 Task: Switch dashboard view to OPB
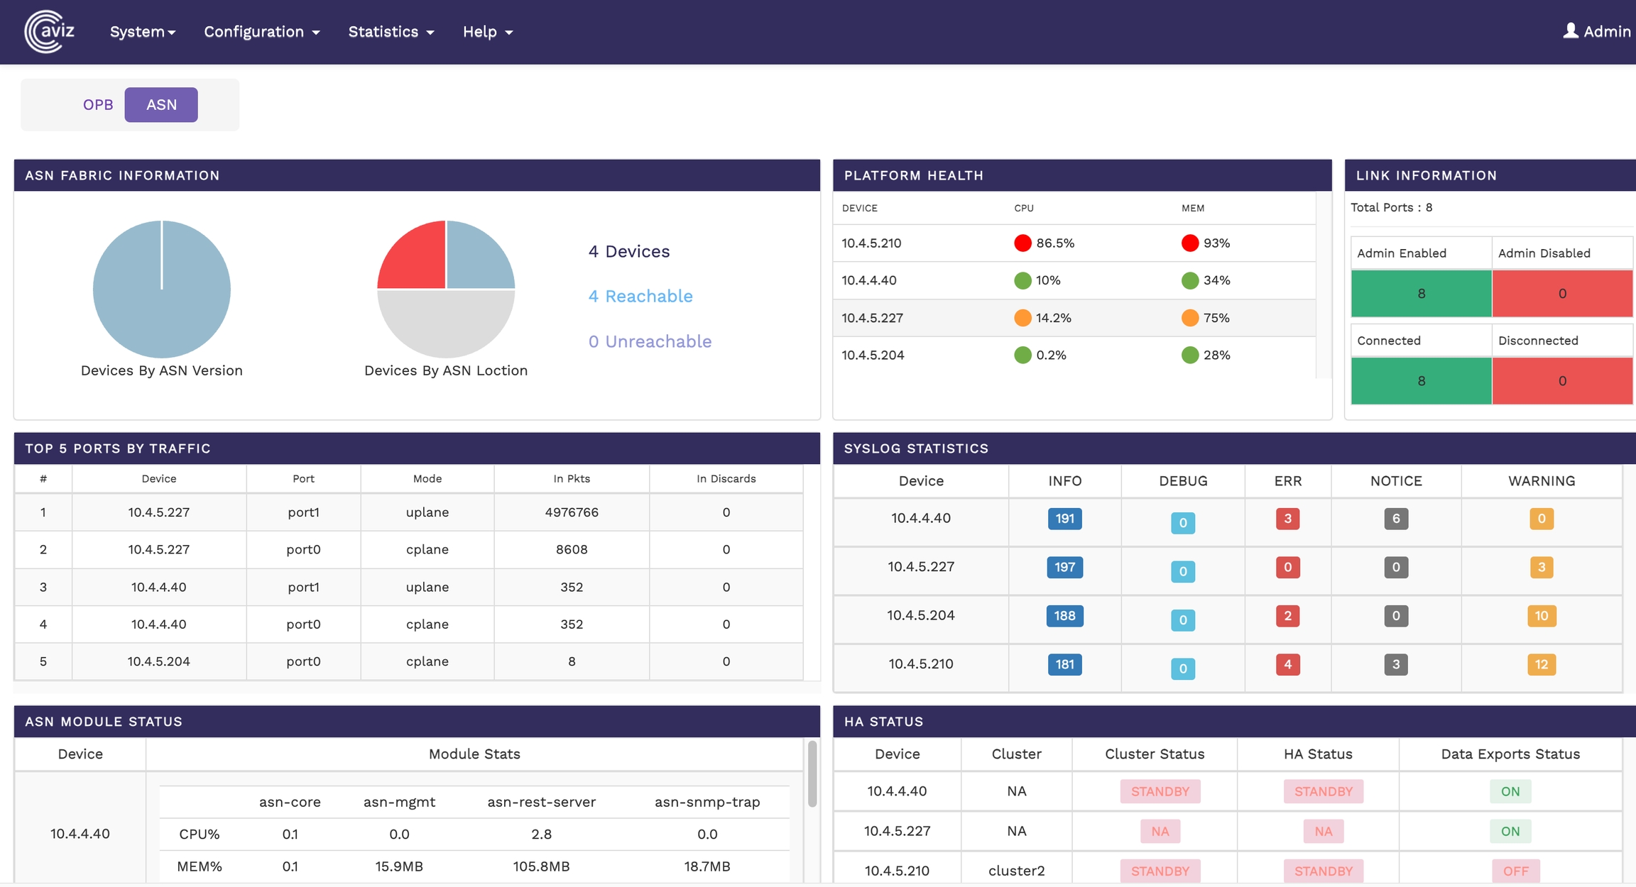[x=98, y=105]
